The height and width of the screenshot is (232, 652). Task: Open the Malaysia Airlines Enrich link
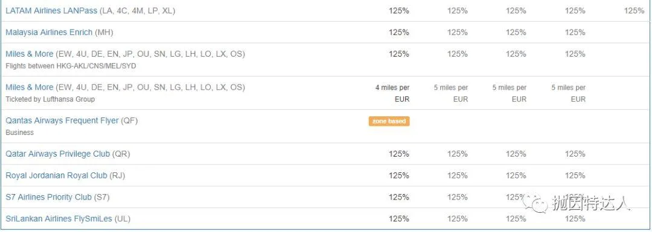[x=49, y=33]
